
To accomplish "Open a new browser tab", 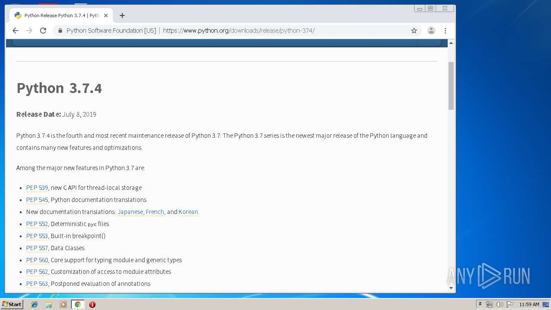I will point(122,15).
